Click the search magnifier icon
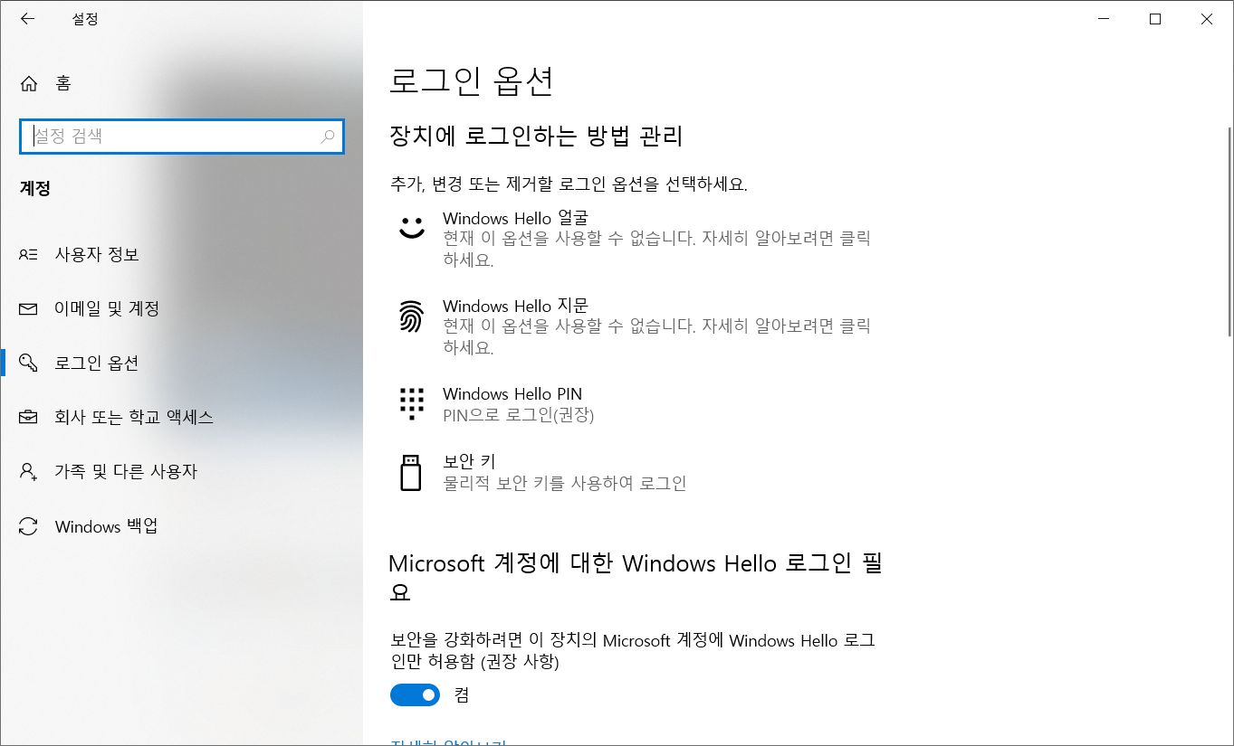This screenshot has width=1234, height=746. [x=328, y=137]
